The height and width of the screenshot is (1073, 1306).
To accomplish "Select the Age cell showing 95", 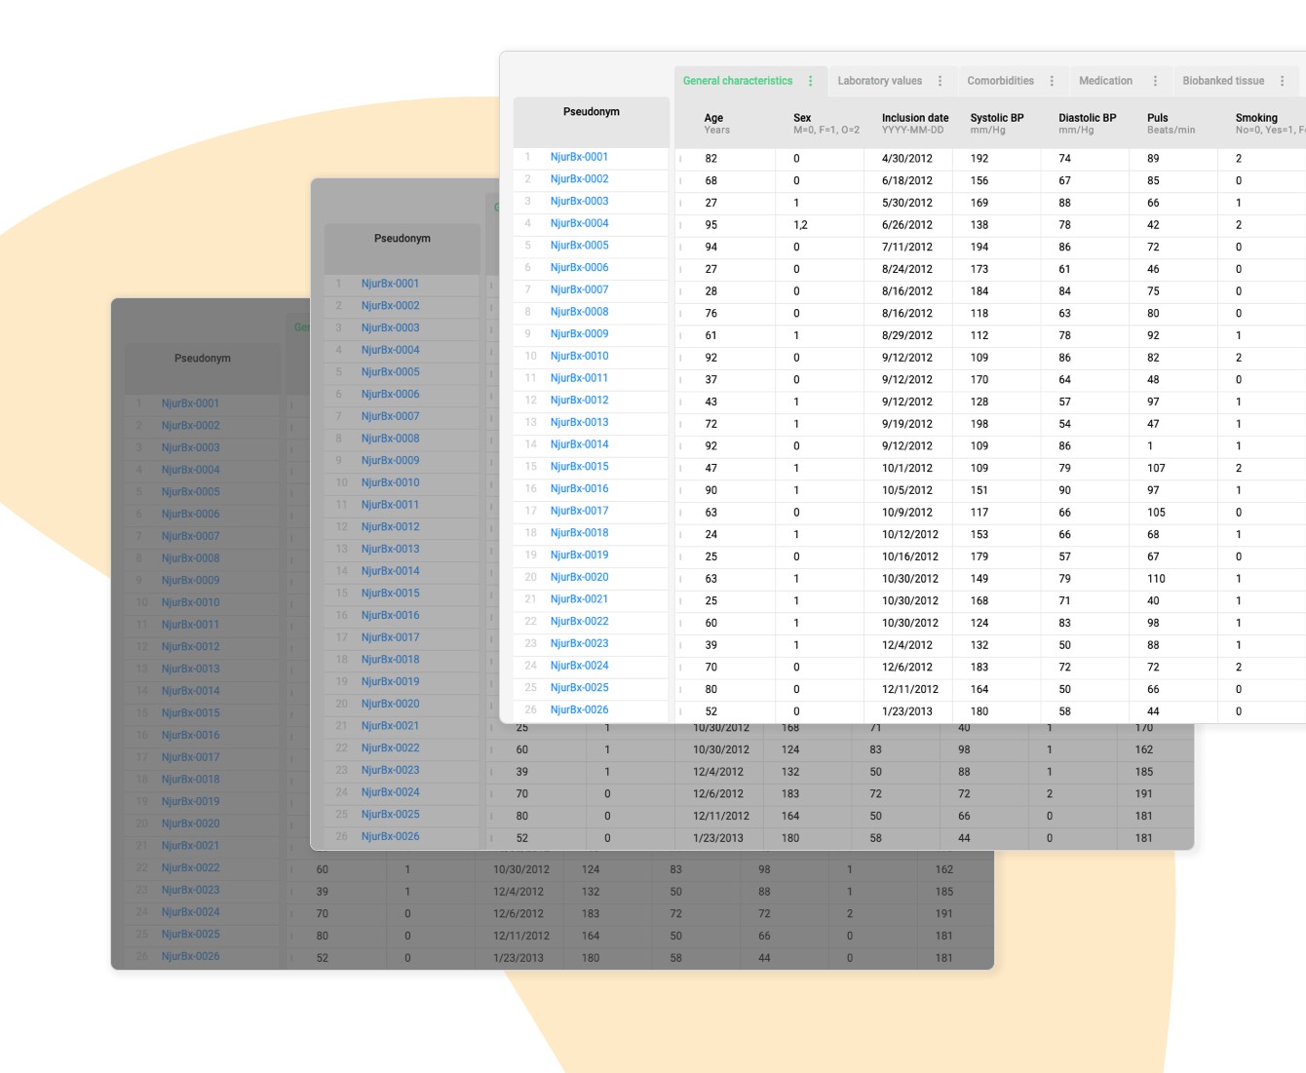I will 711,224.
